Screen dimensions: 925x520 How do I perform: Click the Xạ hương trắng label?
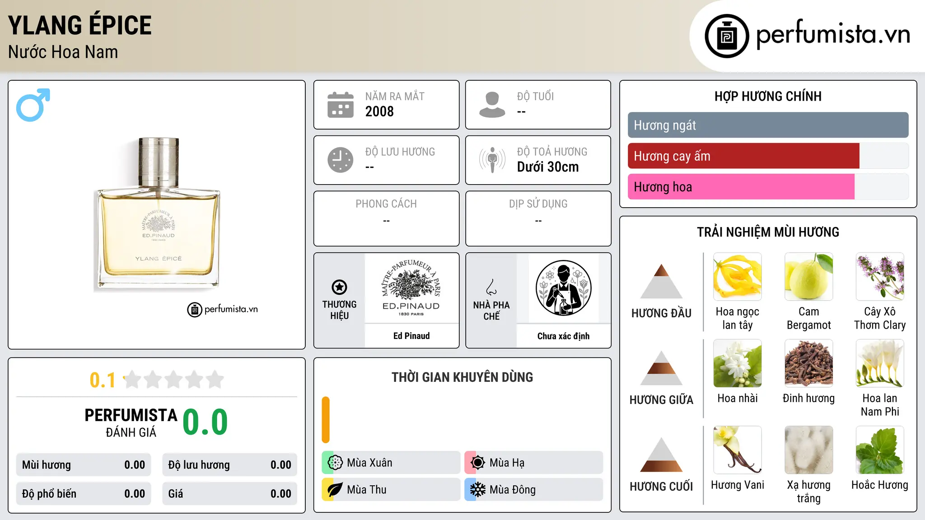click(808, 492)
